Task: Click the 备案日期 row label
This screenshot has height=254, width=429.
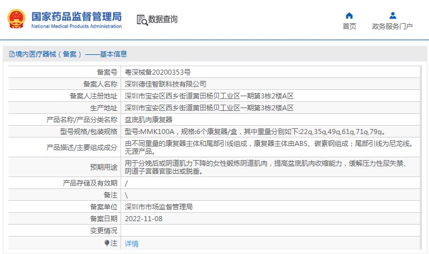Action: pyautogui.click(x=104, y=219)
